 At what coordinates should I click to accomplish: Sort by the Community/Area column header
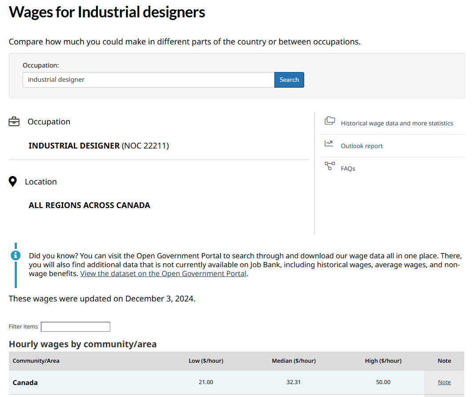pyautogui.click(x=36, y=361)
